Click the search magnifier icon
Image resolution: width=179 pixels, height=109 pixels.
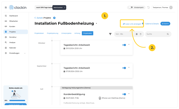click(x=168, y=34)
